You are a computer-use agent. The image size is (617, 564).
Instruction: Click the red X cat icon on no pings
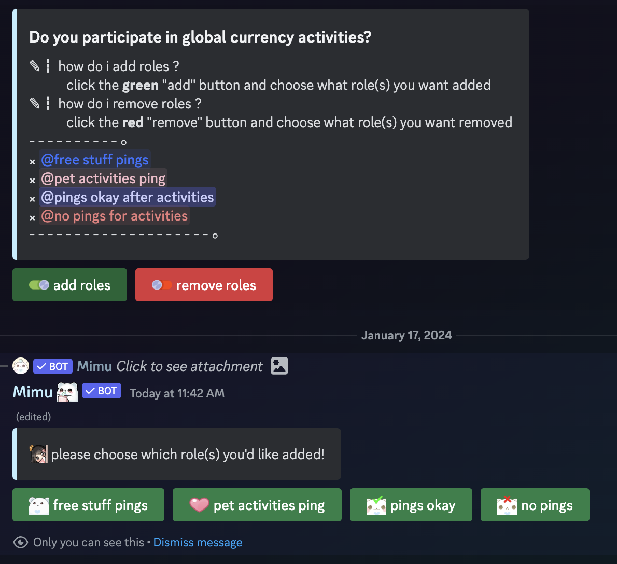(507, 505)
